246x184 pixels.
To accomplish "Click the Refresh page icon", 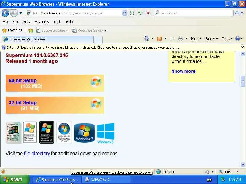I will (x=140, y=13).
